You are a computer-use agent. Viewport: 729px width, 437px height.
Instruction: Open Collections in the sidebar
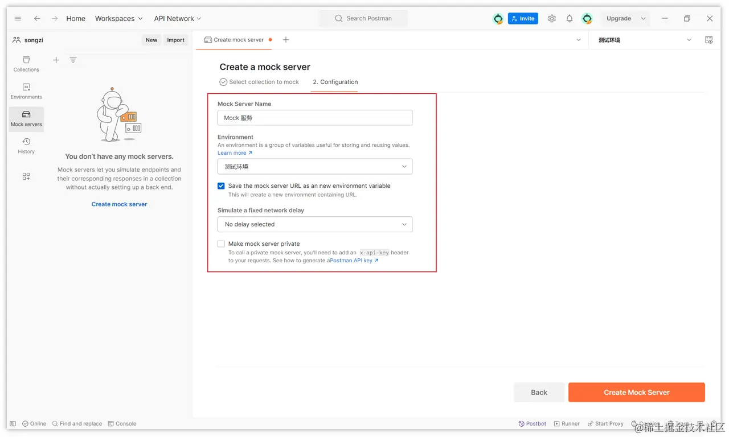click(26, 64)
